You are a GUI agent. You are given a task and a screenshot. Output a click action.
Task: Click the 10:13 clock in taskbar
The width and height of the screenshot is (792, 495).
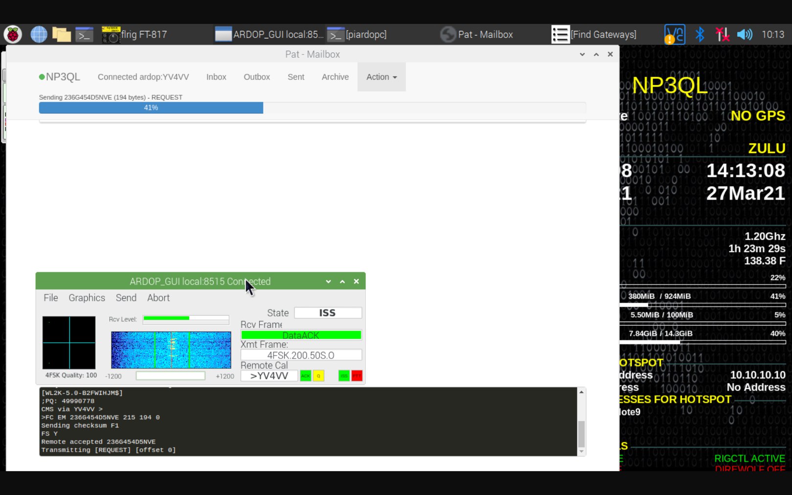(x=773, y=34)
